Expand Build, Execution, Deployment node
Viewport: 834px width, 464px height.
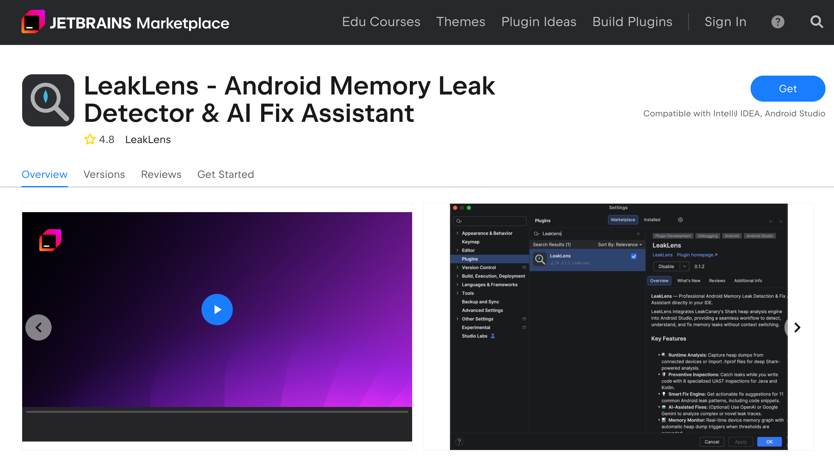(457, 276)
